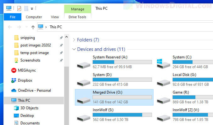Click This PC in the address bar
This screenshot has height=125, width=213.
point(56,27)
